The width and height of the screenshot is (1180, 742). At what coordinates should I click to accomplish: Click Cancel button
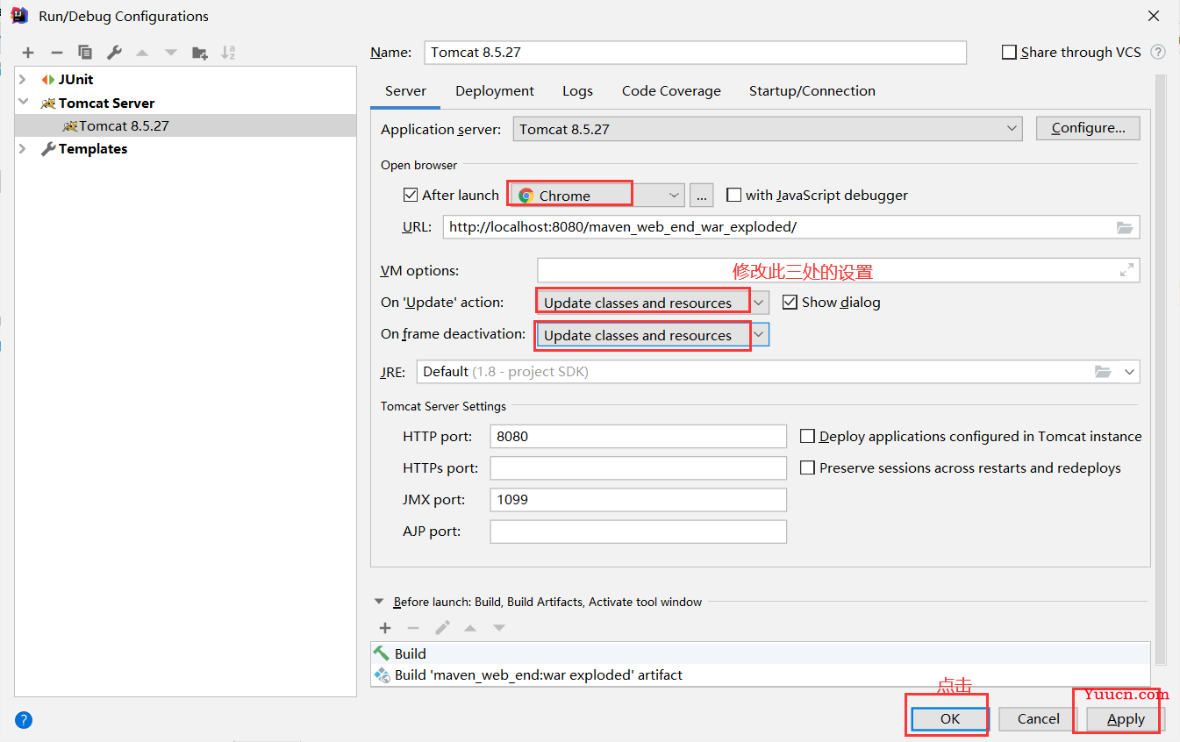click(x=1039, y=718)
